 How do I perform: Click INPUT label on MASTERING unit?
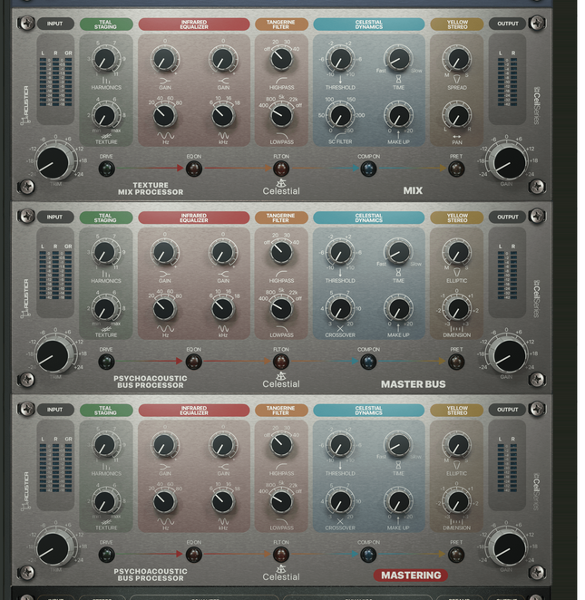coord(54,410)
